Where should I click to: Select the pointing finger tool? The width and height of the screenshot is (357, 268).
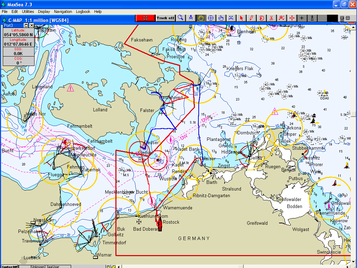pyautogui.click(x=221, y=18)
